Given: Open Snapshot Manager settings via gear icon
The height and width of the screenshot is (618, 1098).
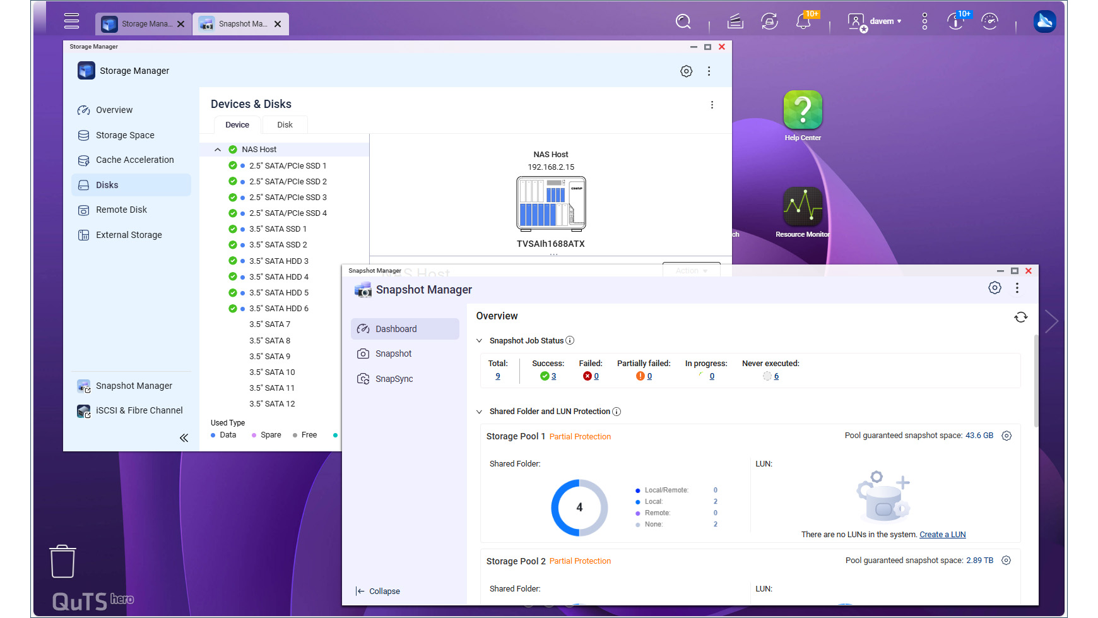Looking at the screenshot, I should click(x=995, y=287).
